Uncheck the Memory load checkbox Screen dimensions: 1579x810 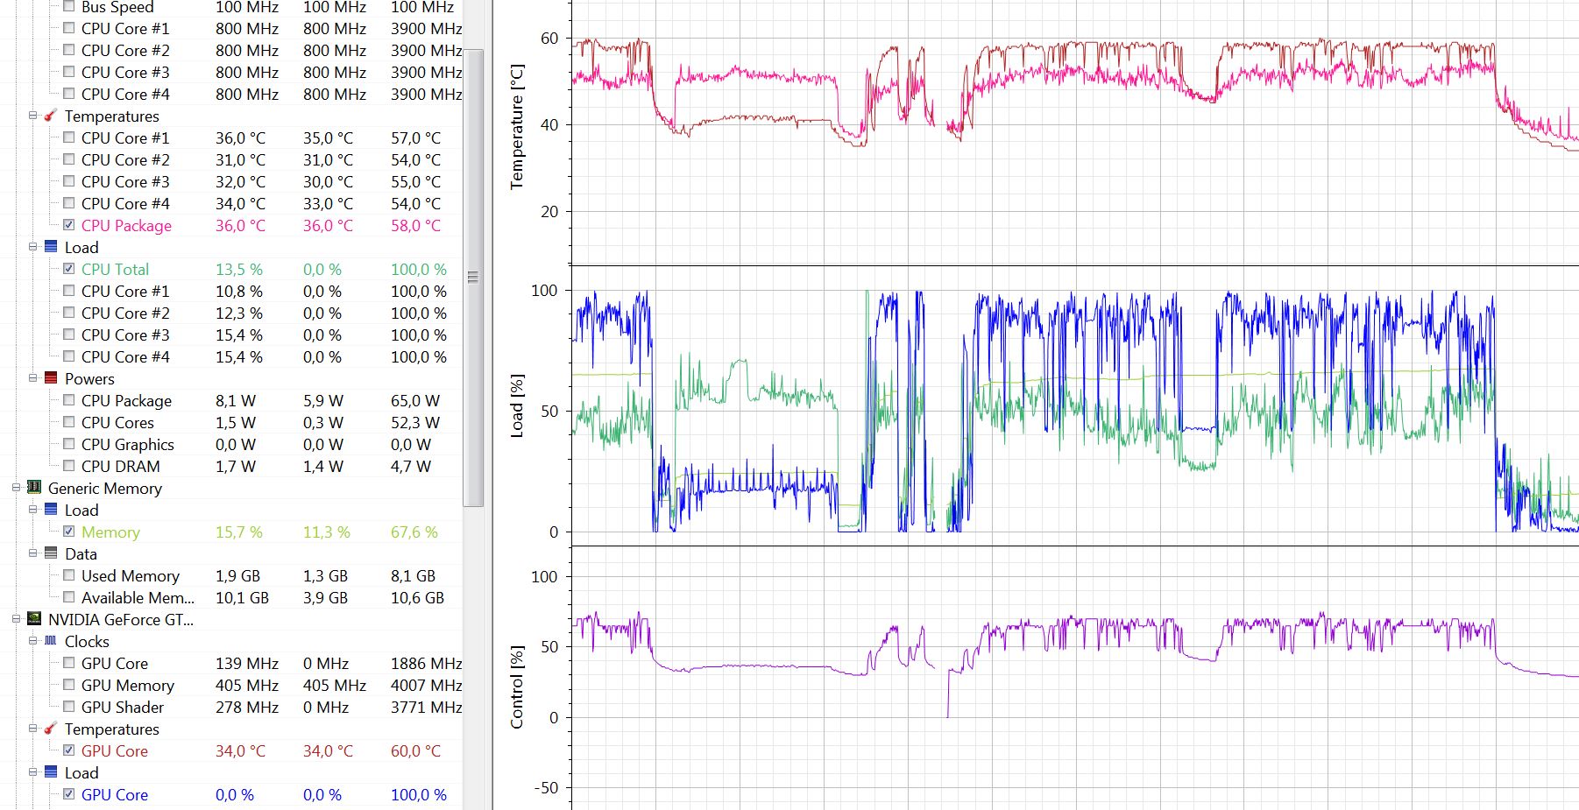click(x=69, y=532)
